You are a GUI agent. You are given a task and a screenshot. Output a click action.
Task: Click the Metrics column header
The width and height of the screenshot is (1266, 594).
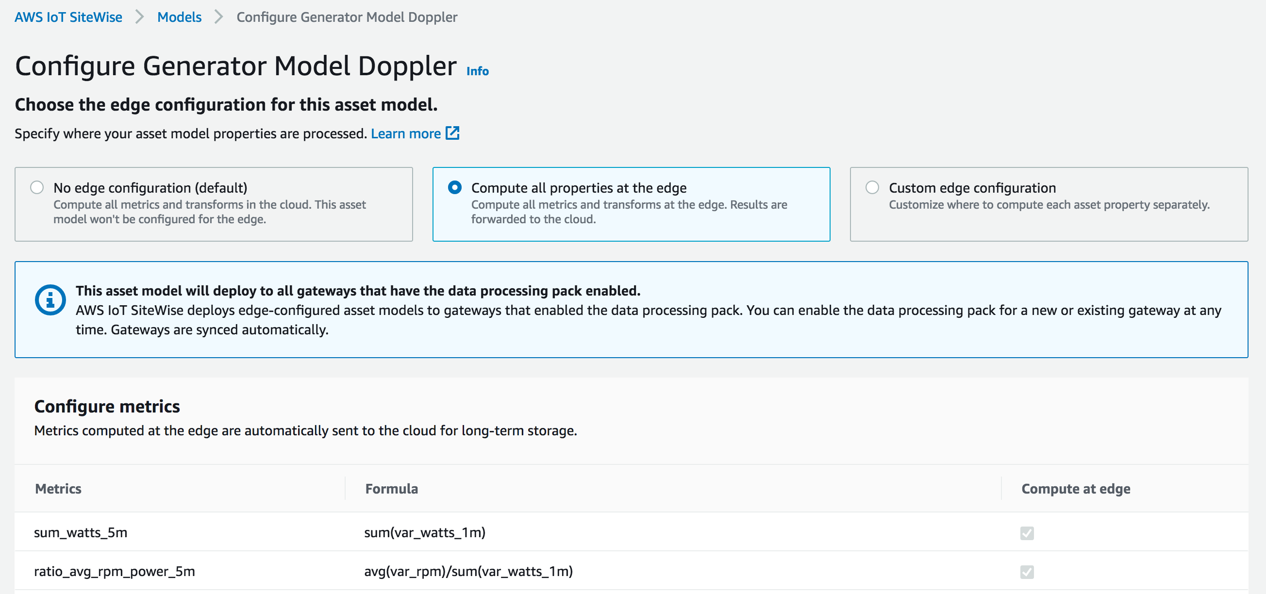pyautogui.click(x=58, y=489)
